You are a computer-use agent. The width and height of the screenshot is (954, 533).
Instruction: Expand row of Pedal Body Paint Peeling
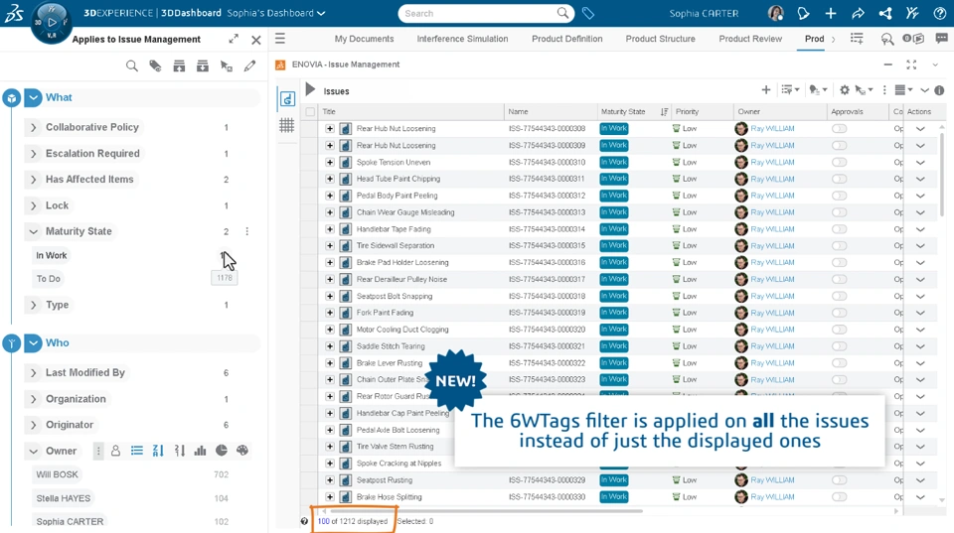click(x=330, y=196)
